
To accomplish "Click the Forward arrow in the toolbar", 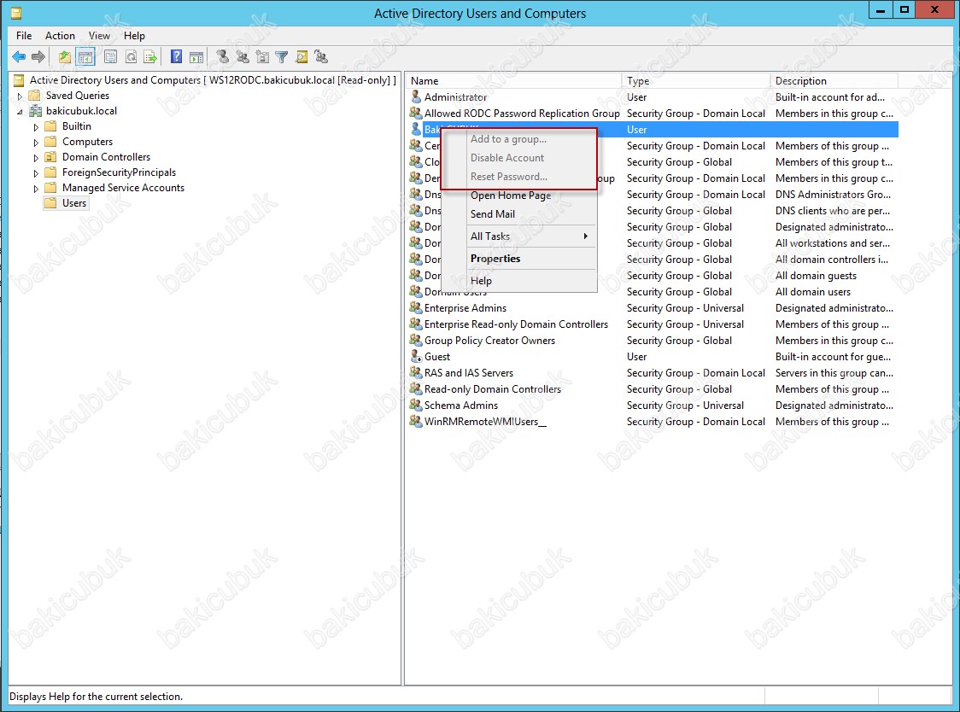I will (x=38, y=57).
